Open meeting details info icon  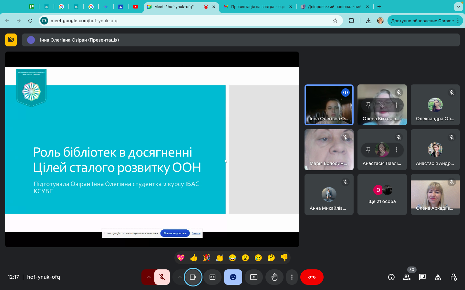(391, 277)
